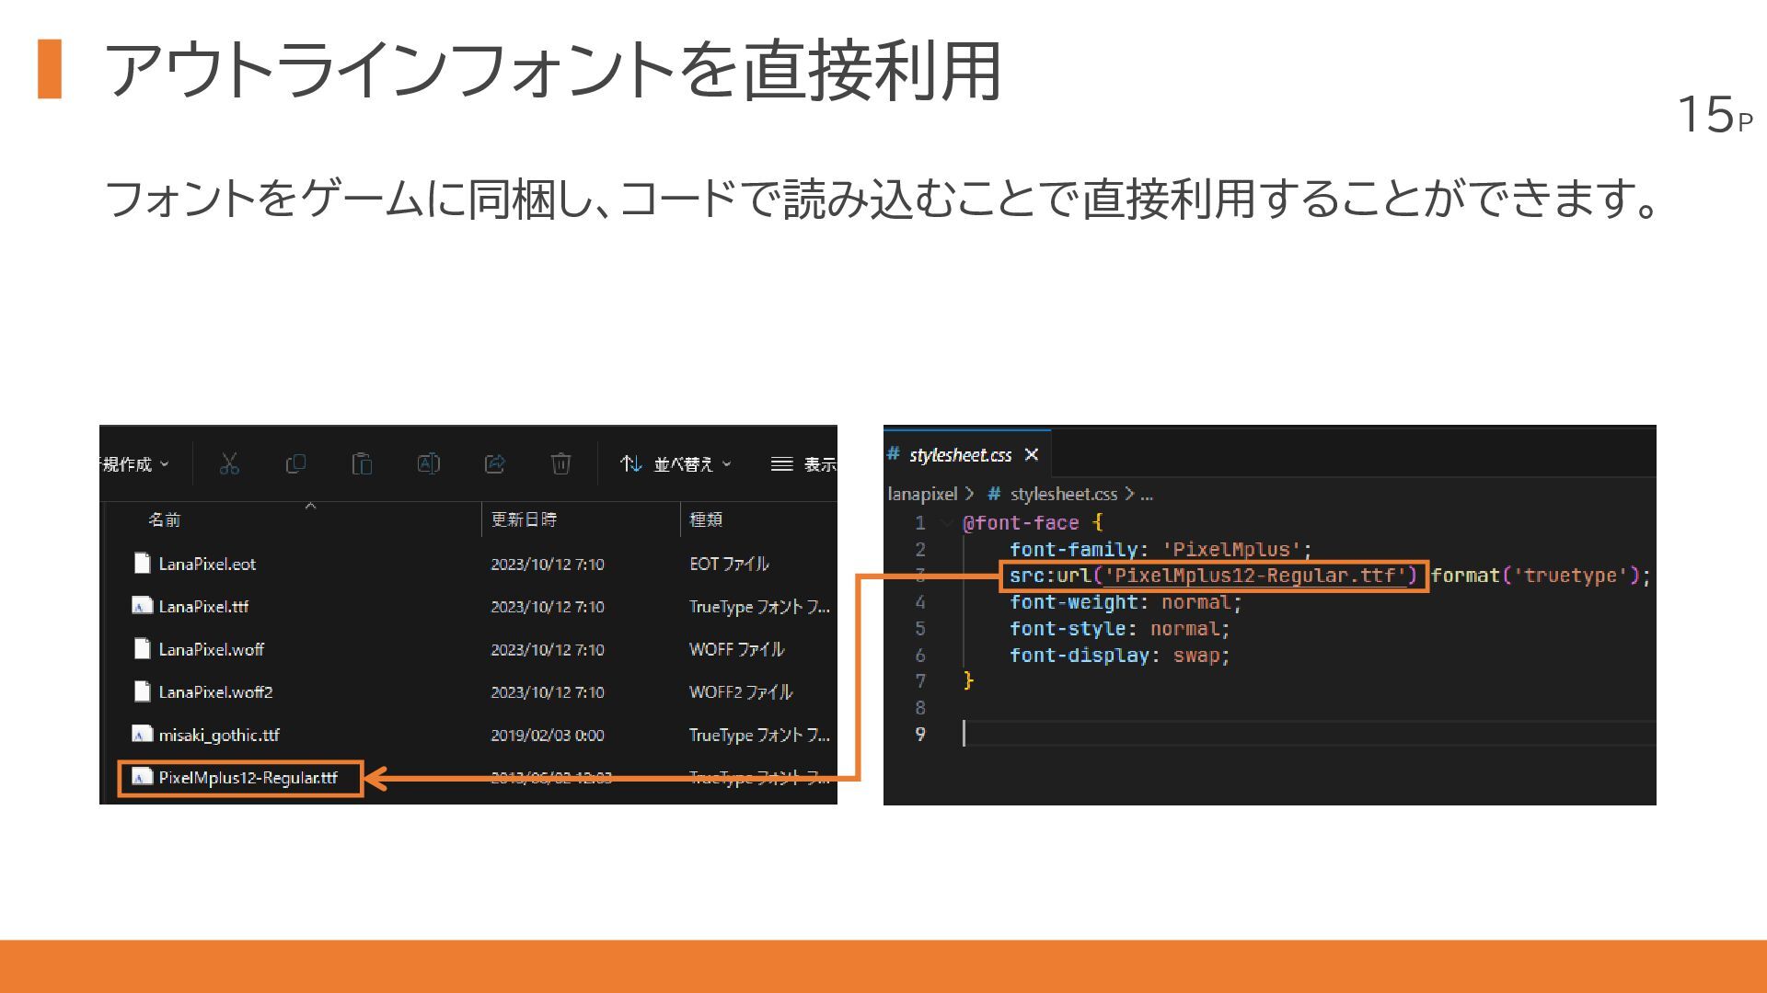Click the 'PixelMplus12-Regular.ttf' url string
Screen dimensions: 1767x993
click(1254, 576)
